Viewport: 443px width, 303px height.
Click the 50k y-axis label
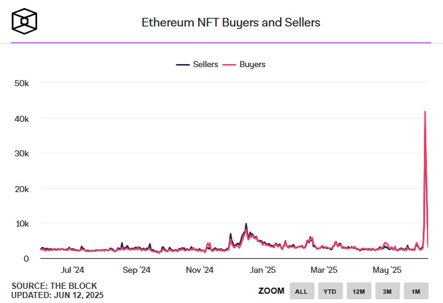[22, 83]
